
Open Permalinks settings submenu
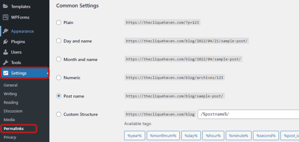pos(14,128)
